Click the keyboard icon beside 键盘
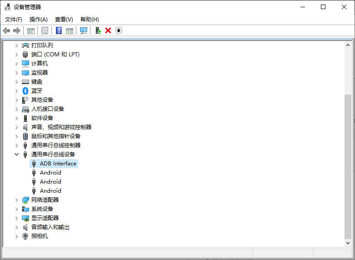Viewport: 355px width, 260px height. pos(25,82)
